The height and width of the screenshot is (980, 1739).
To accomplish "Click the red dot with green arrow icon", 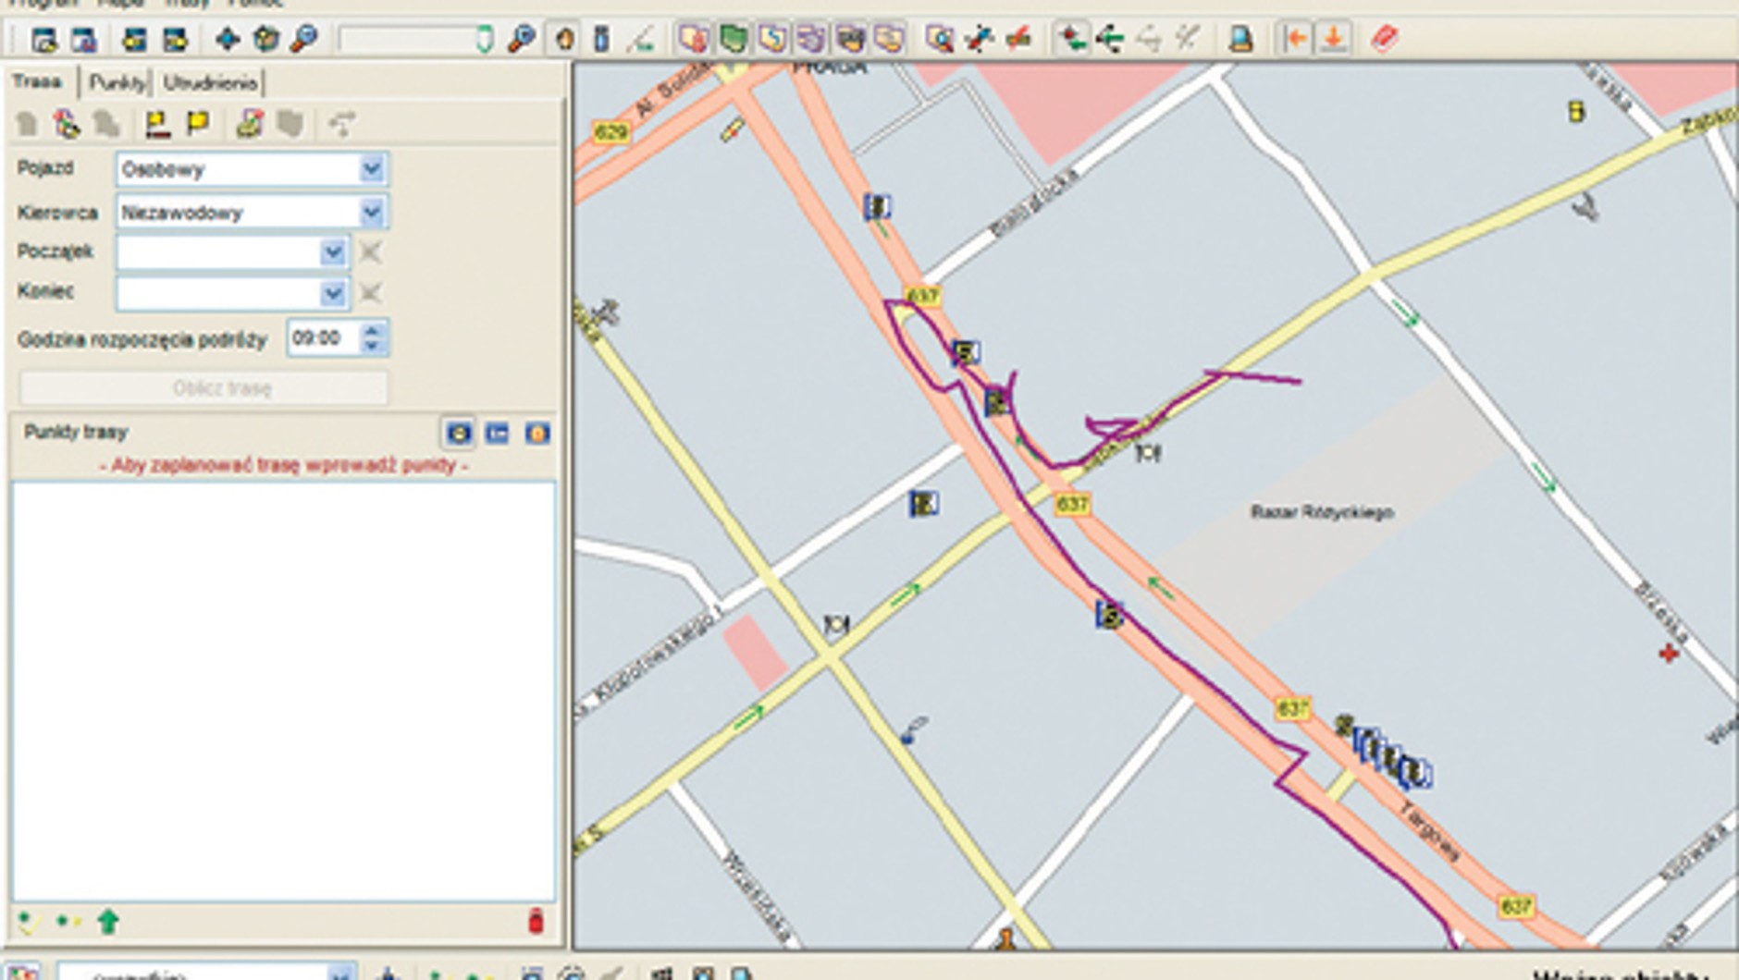I will (x=1072, y=39).
